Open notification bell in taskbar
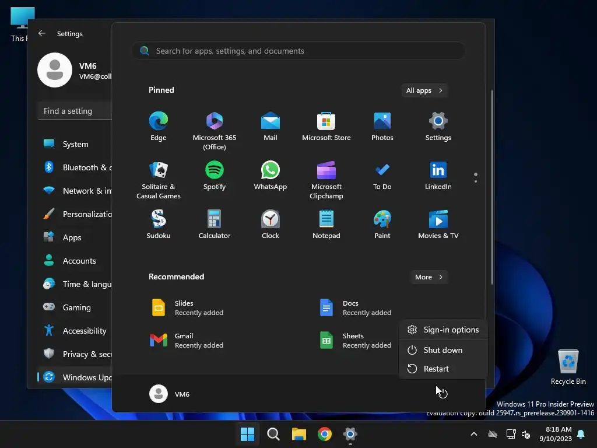 (581, 434)
